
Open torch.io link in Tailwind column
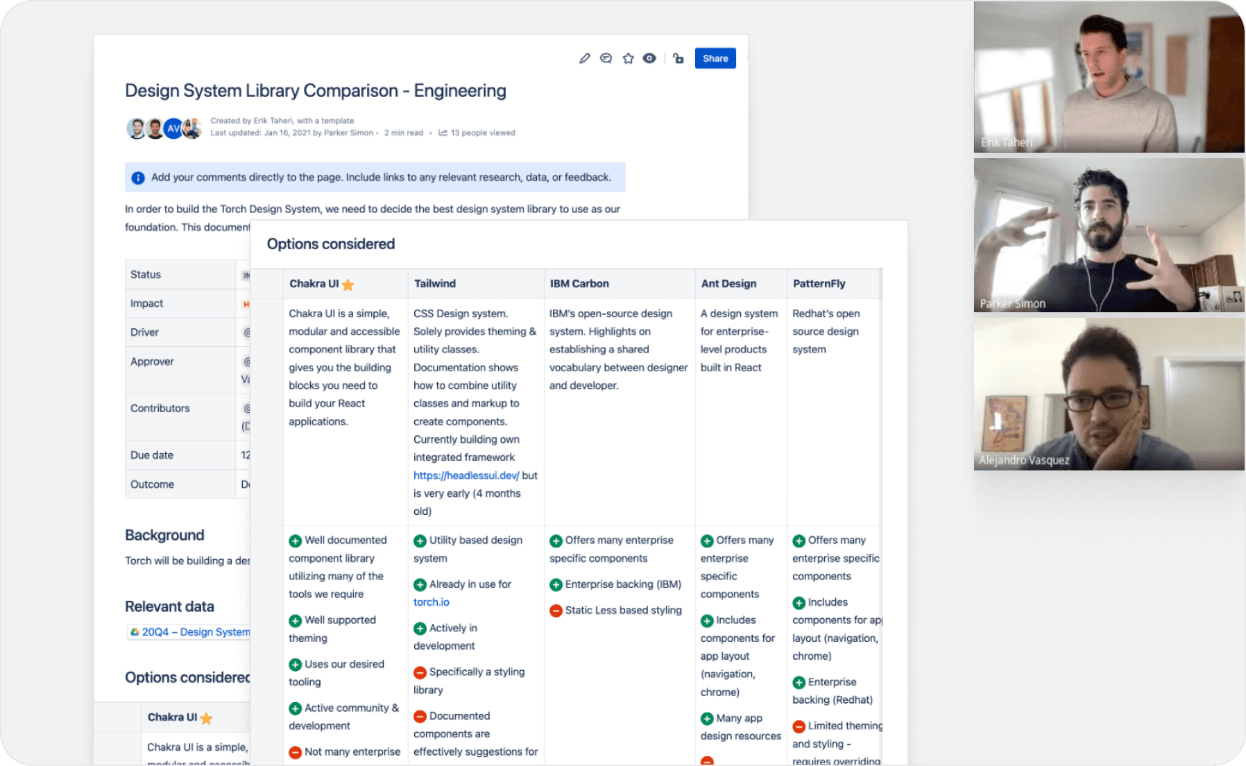pyautogui.click(x=432, y=602)
